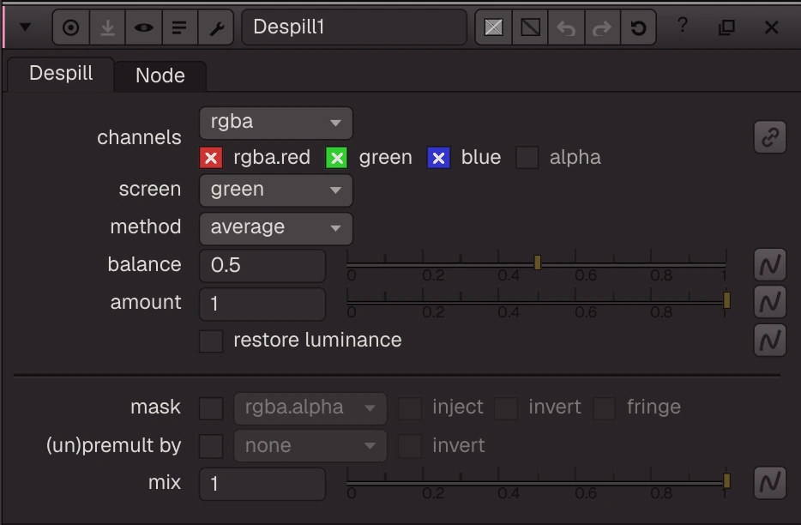Enable restore luminance checkbox
The width and height of the screenshot is (801, 525).
click(x=211, y=341)
